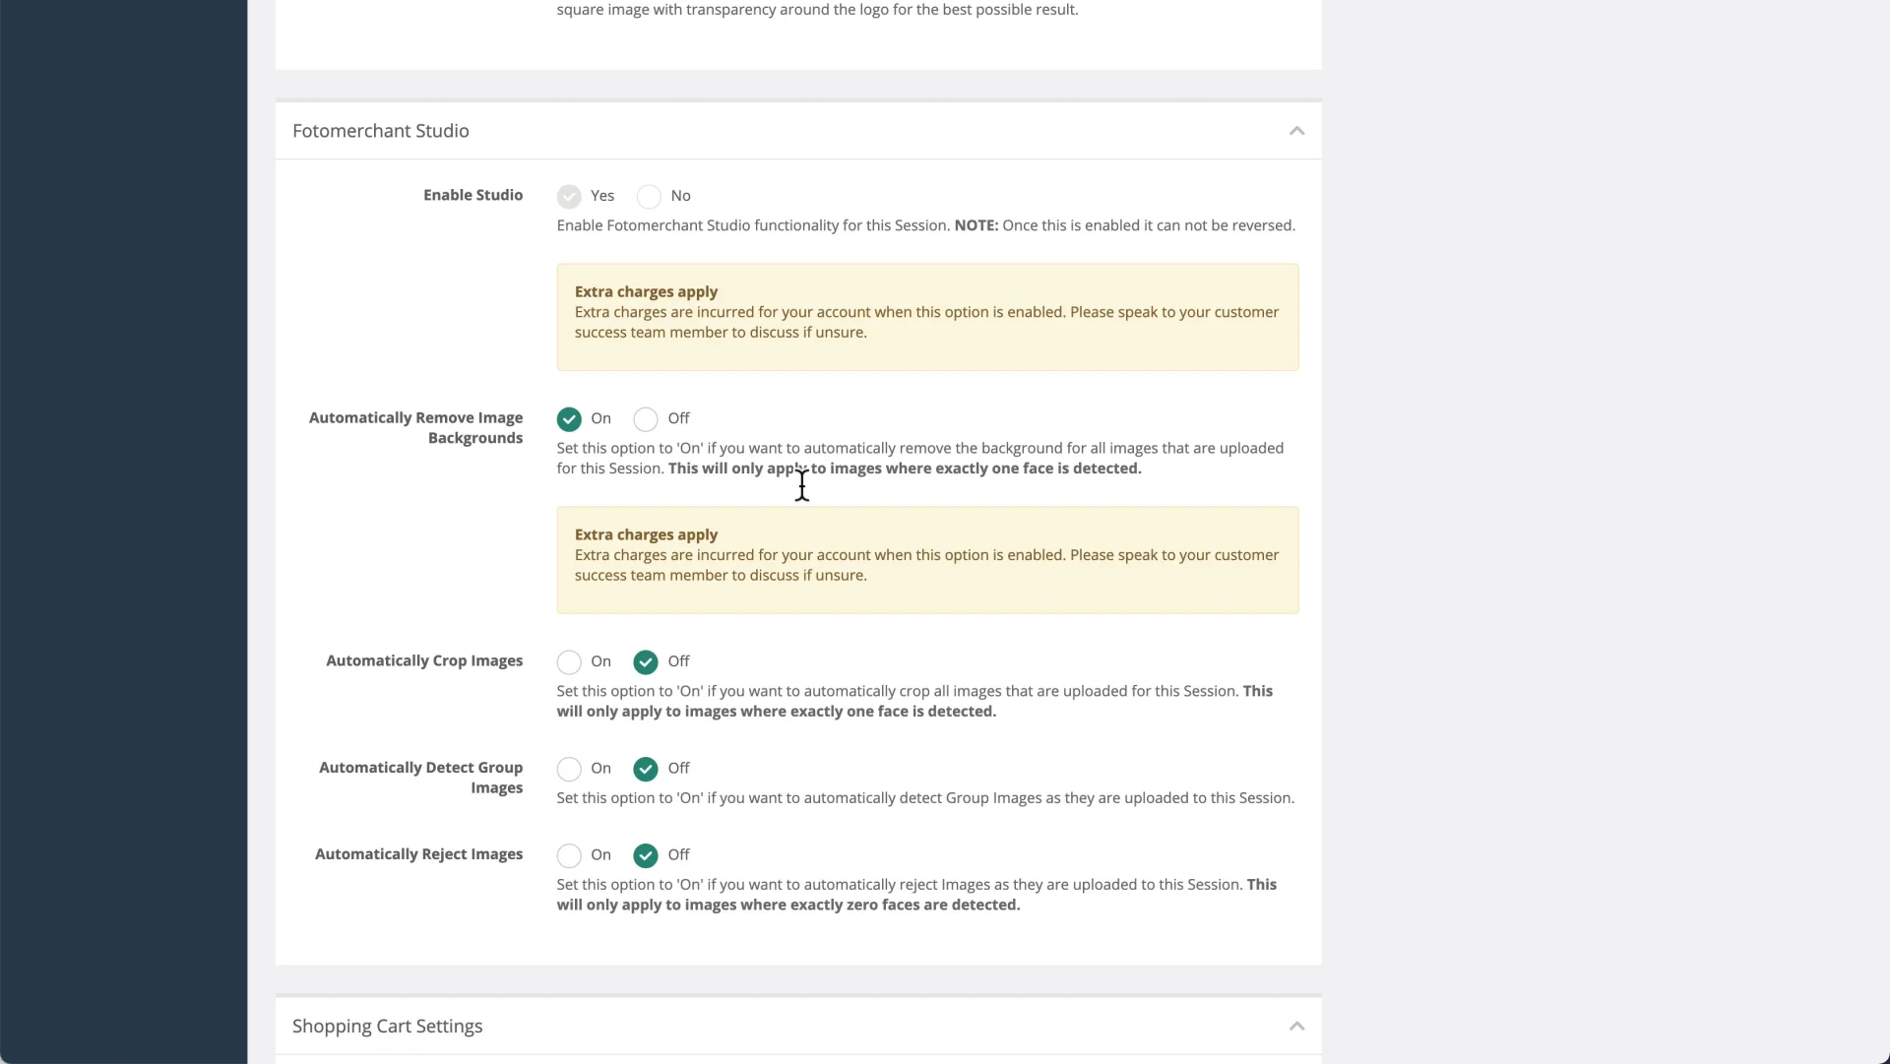Select the Automatically Crop Images On radio button

tap(569, 660)
